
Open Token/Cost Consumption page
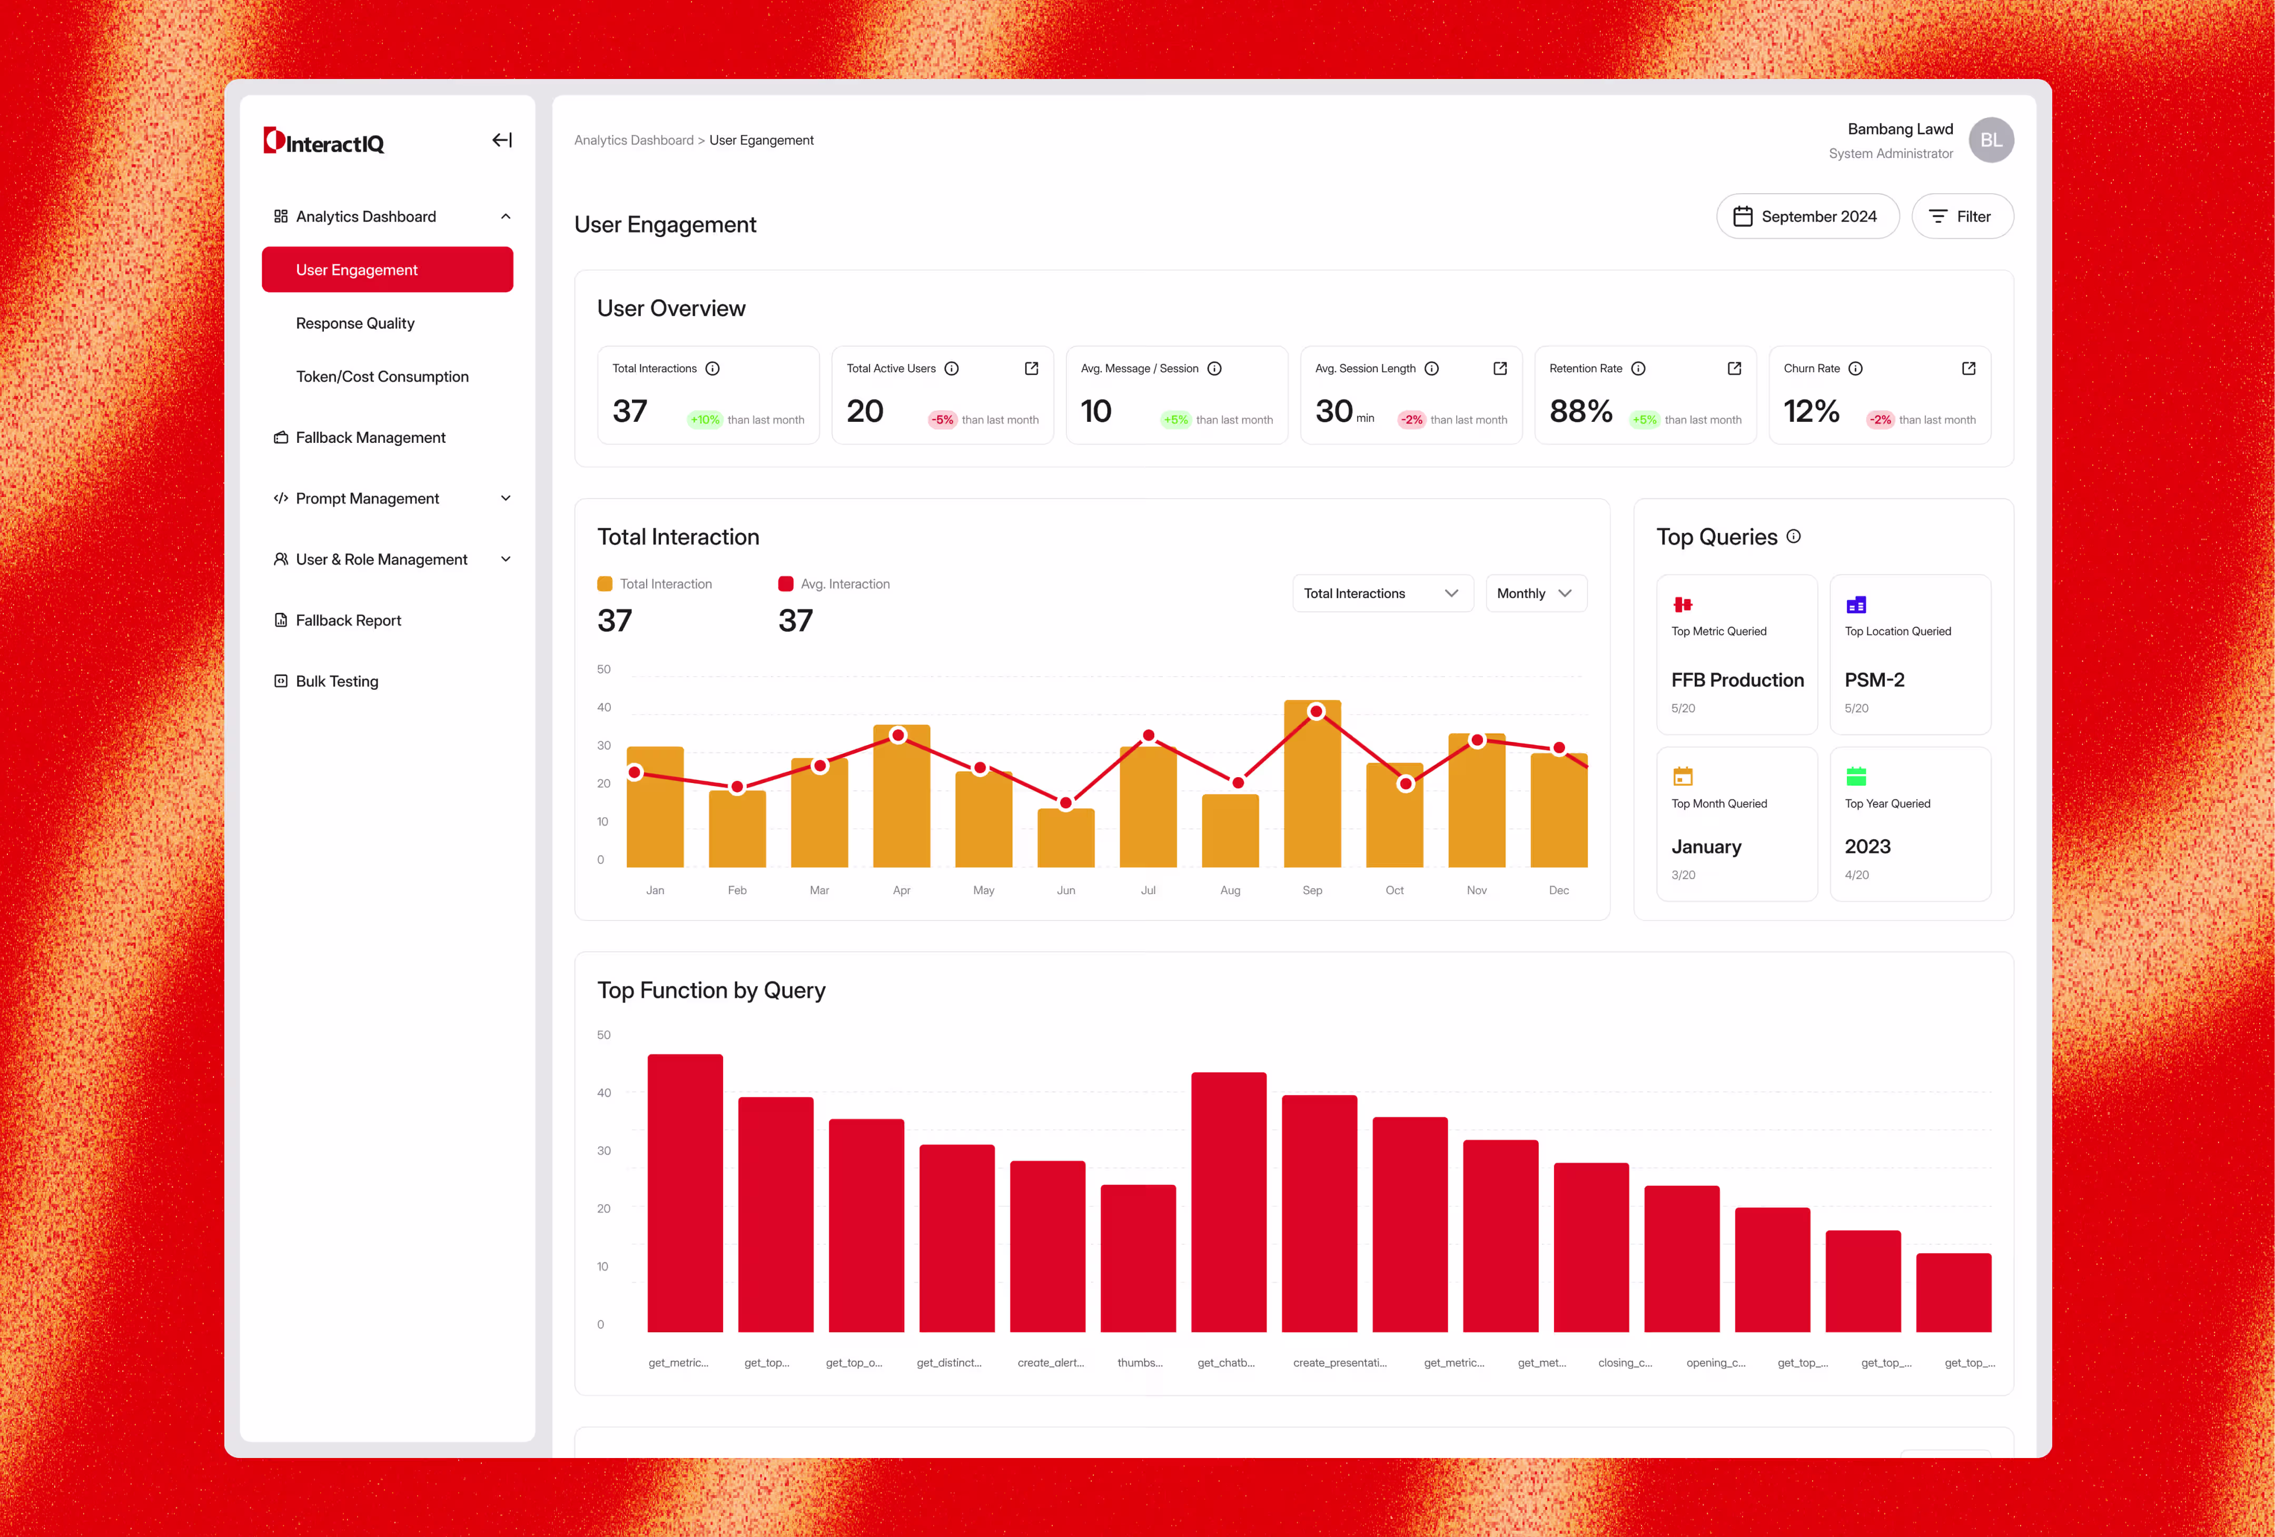[x=383, y=376]
